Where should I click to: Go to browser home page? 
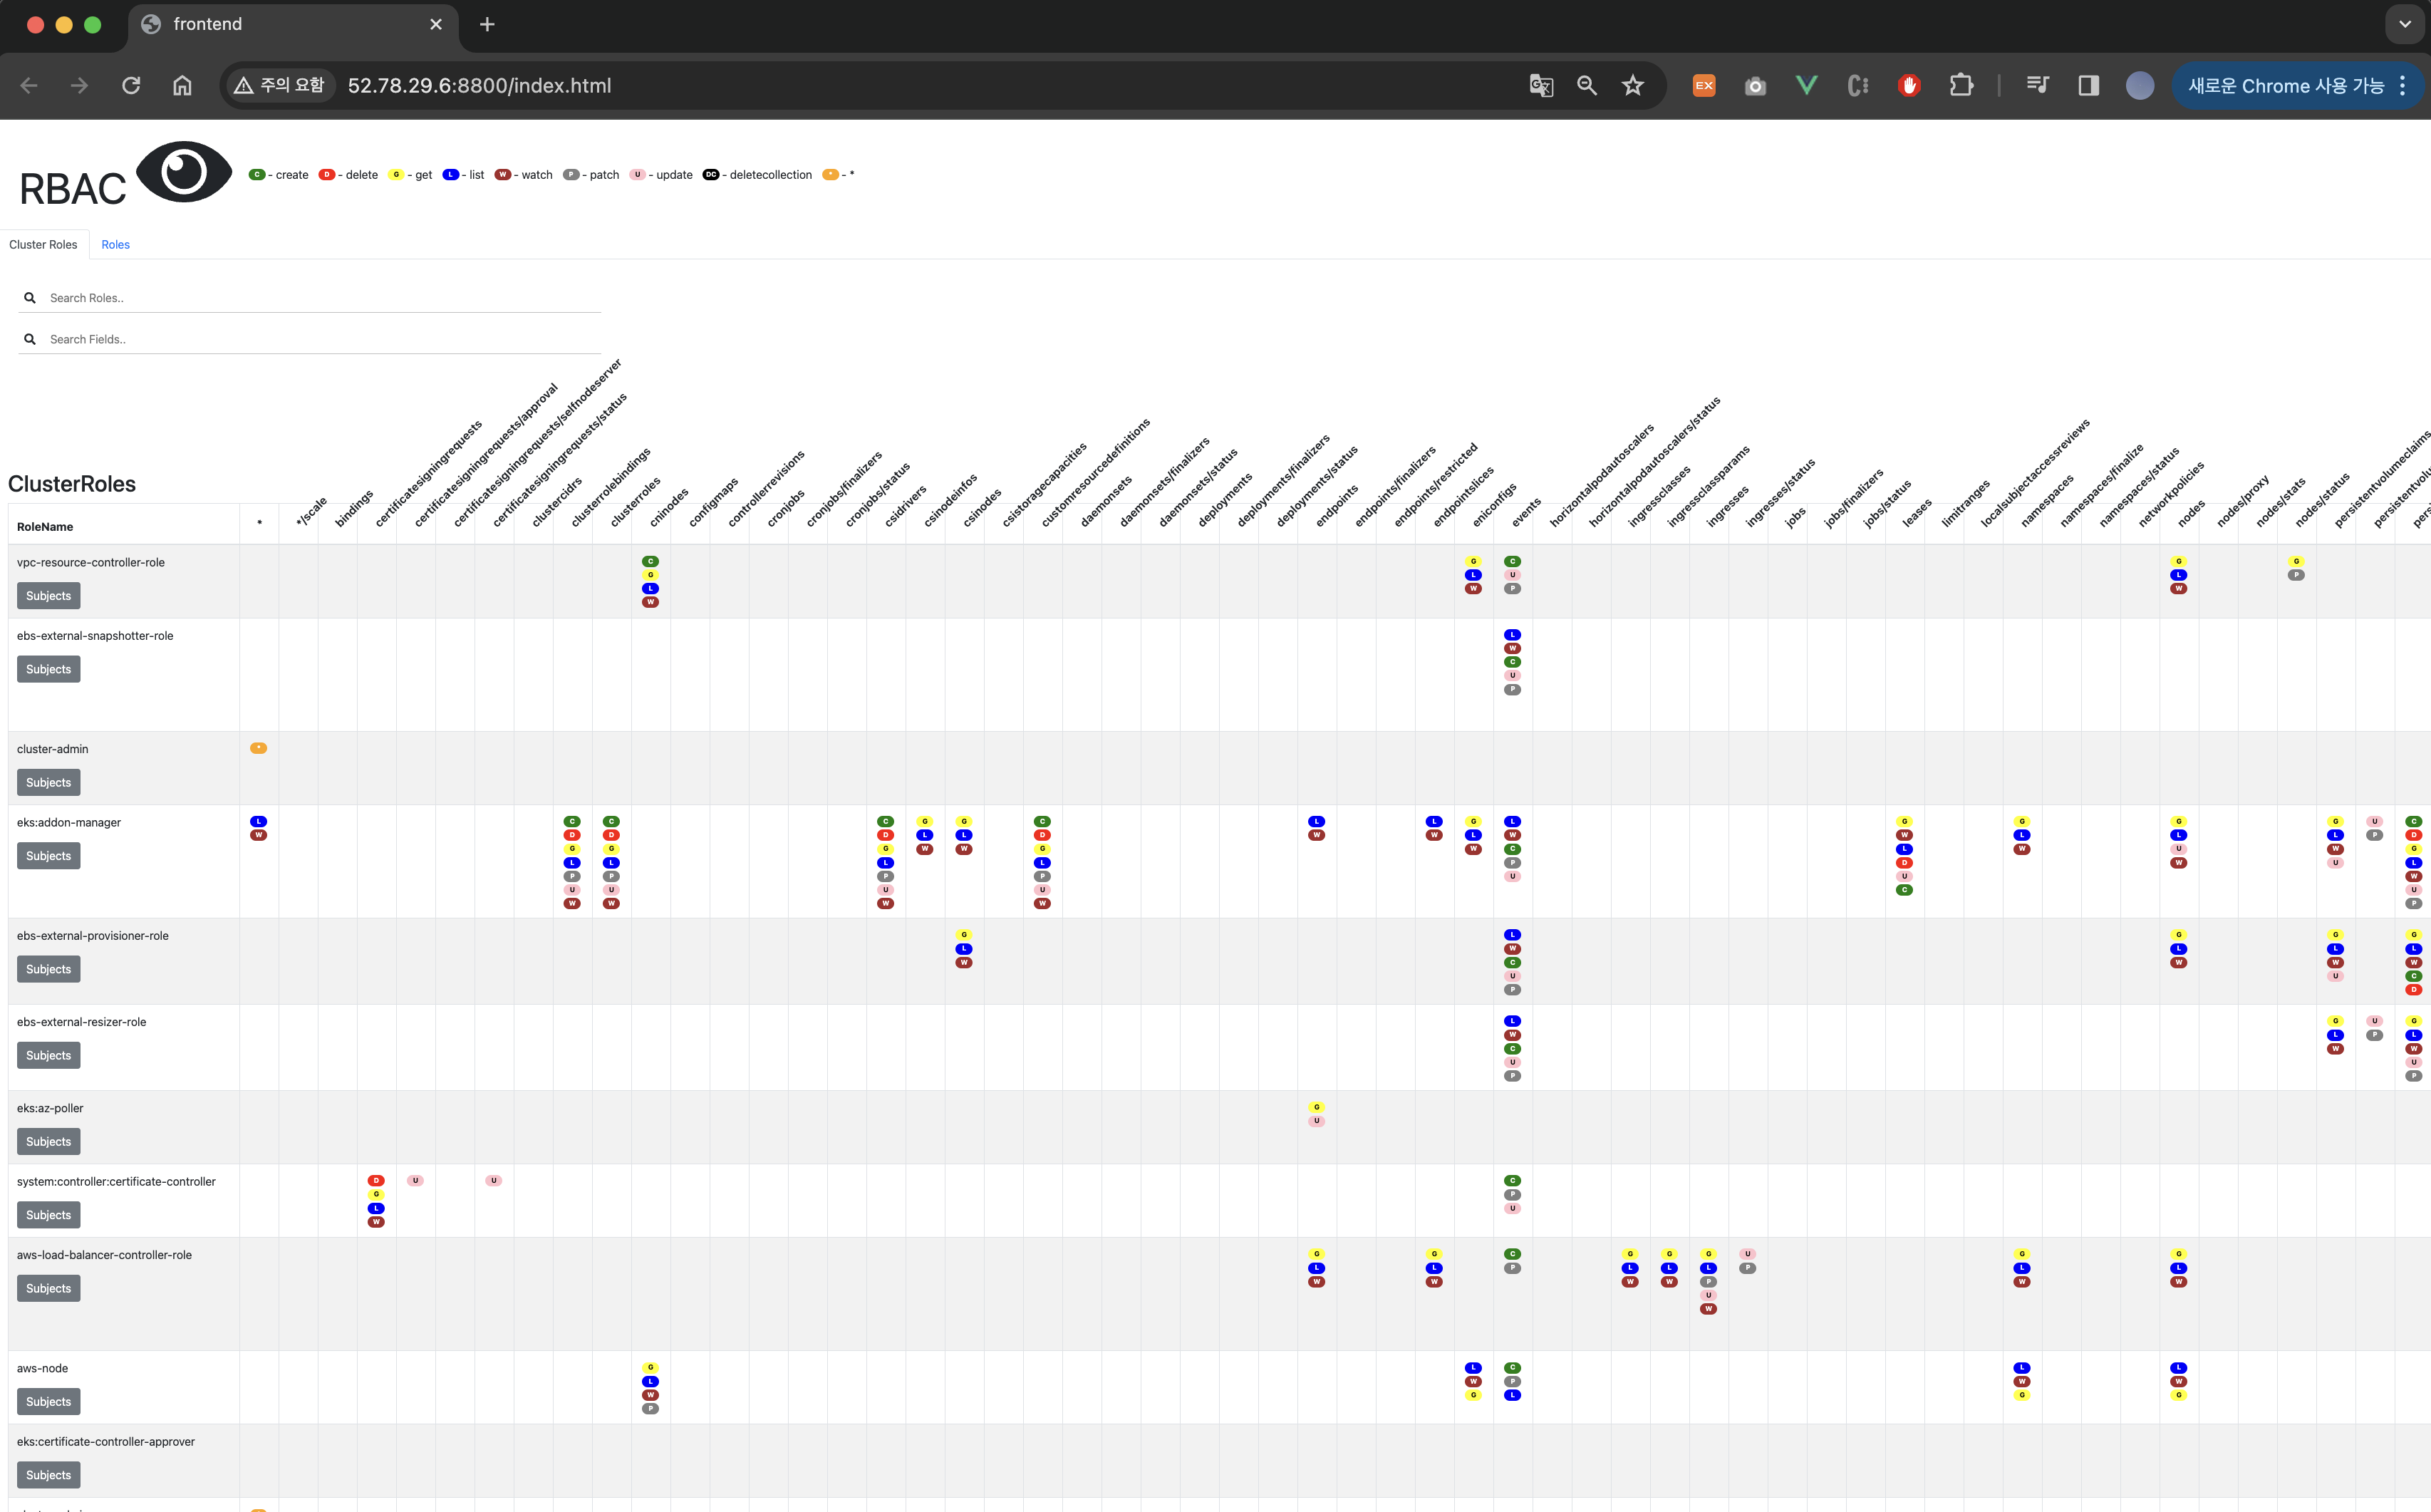(x=182, y=86)
